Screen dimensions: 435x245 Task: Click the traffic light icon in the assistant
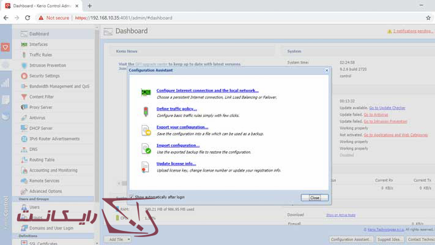[146, 111]
